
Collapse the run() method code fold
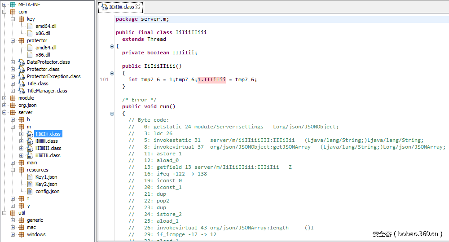112,114
